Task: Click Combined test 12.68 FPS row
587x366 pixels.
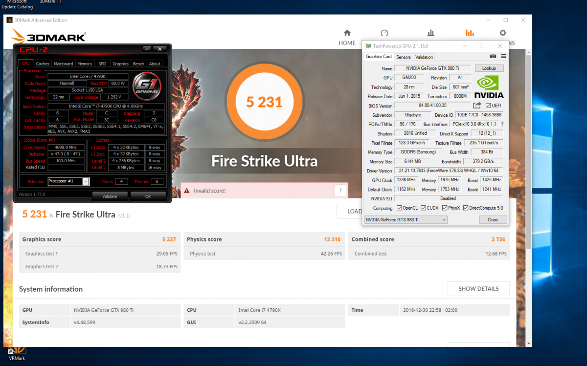Action: click(429, 254)
